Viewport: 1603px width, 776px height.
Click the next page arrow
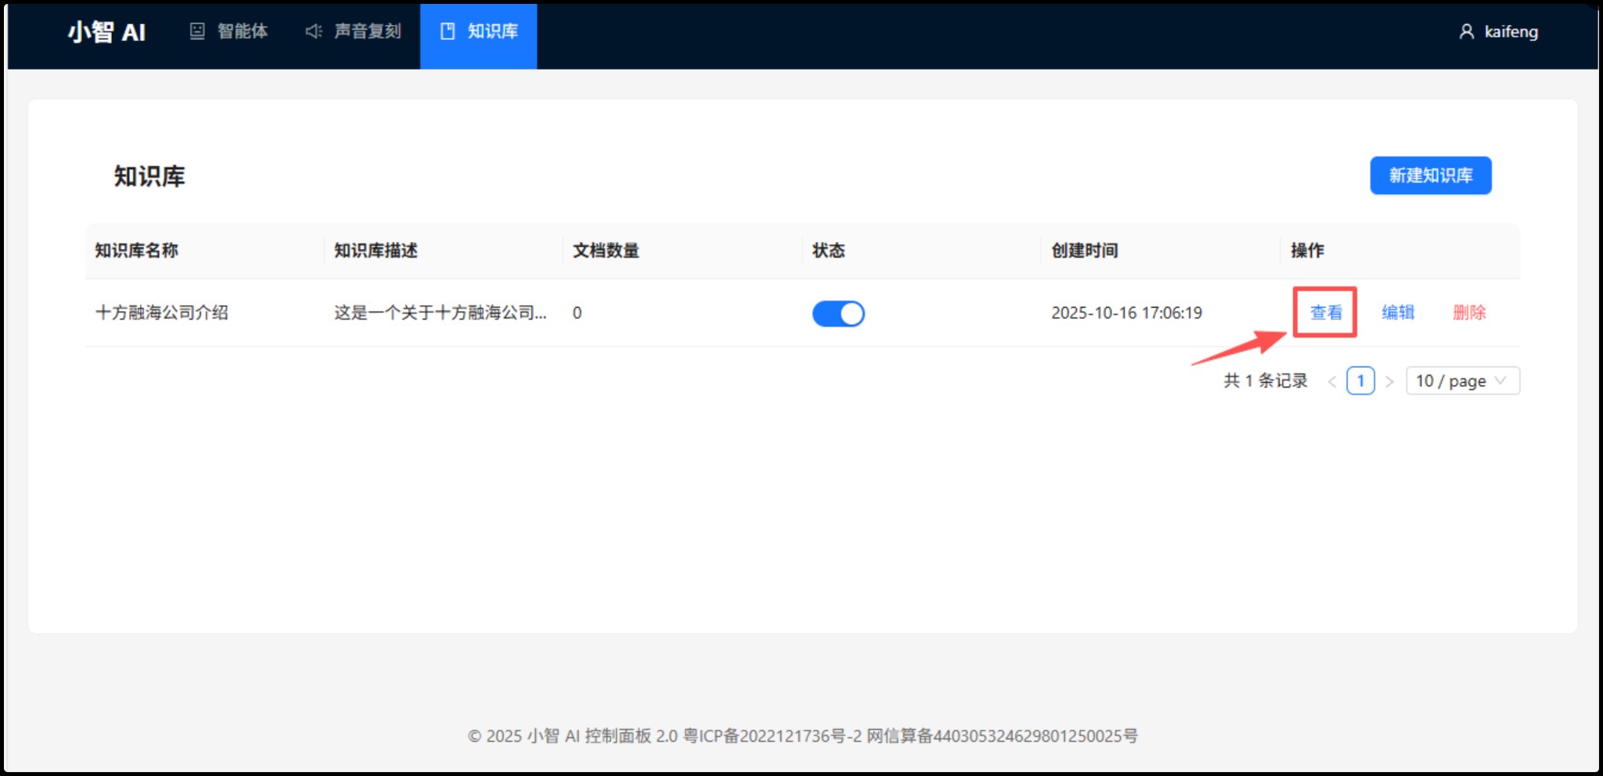(1389, 381)
